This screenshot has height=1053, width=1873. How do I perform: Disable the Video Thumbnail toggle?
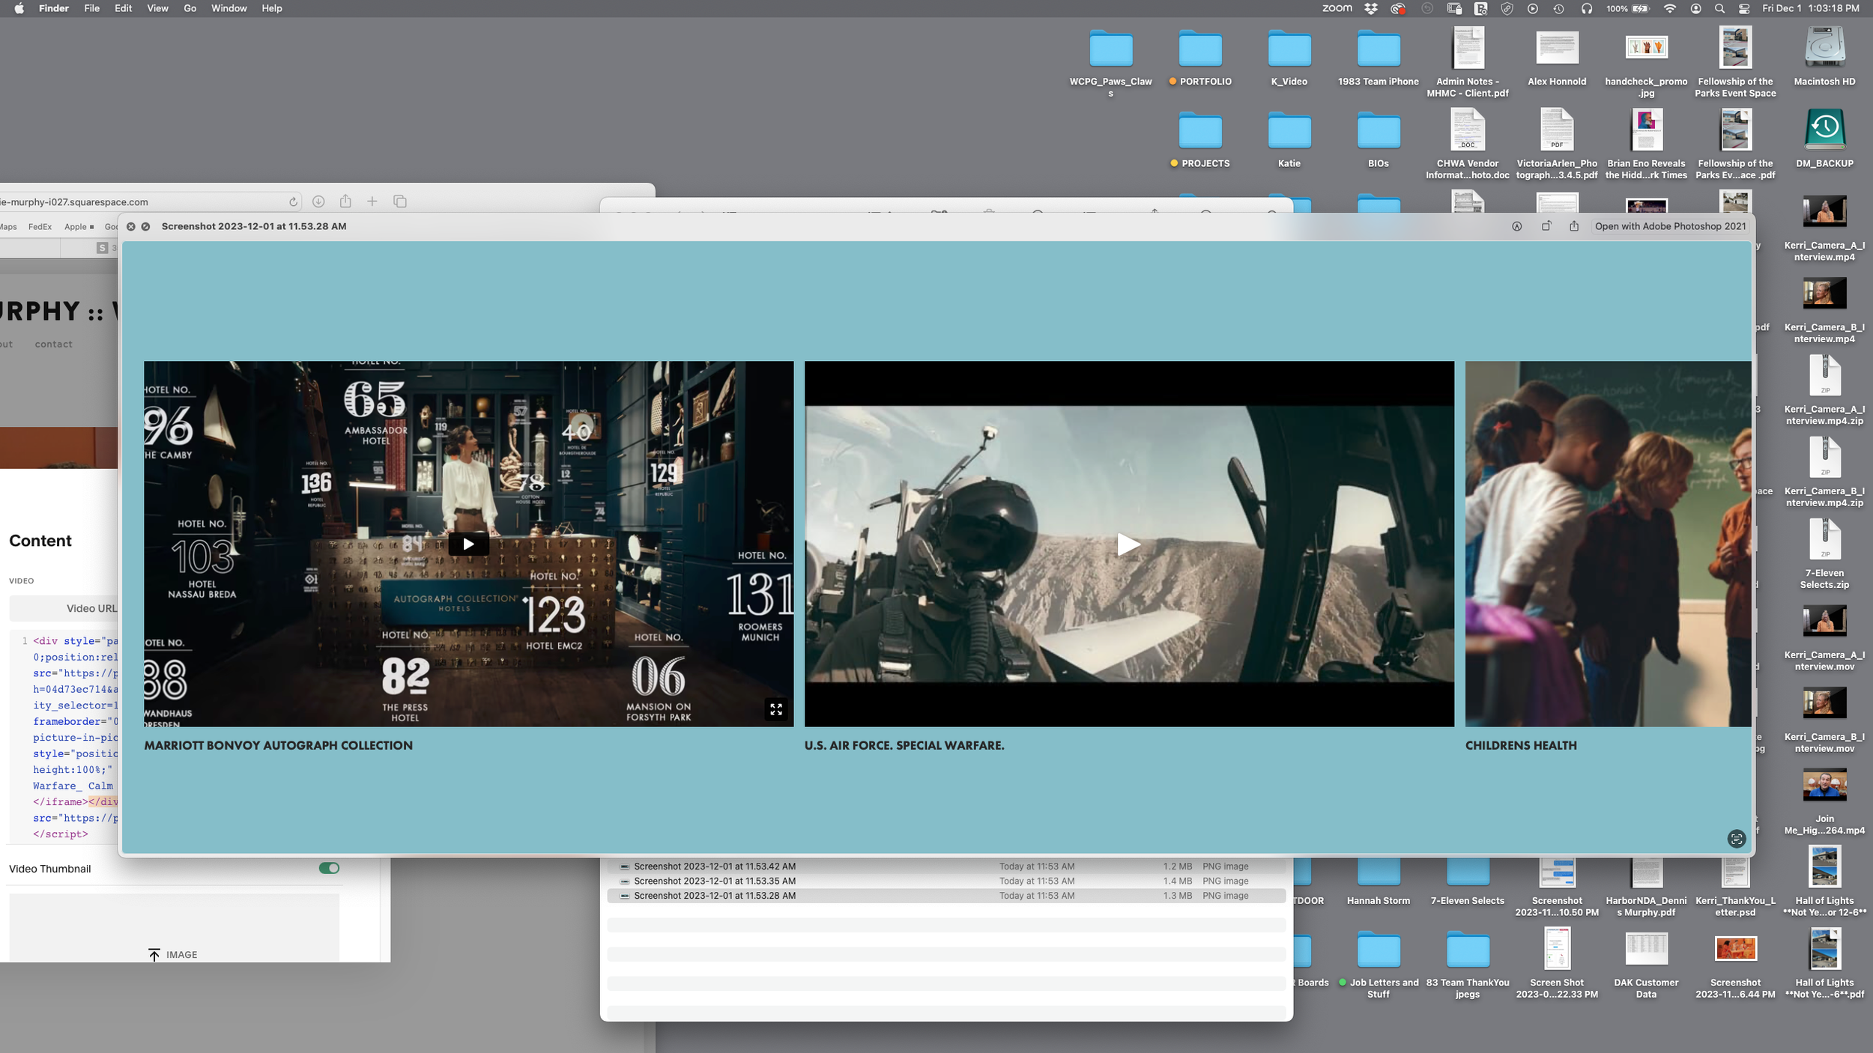coord(328,867)
